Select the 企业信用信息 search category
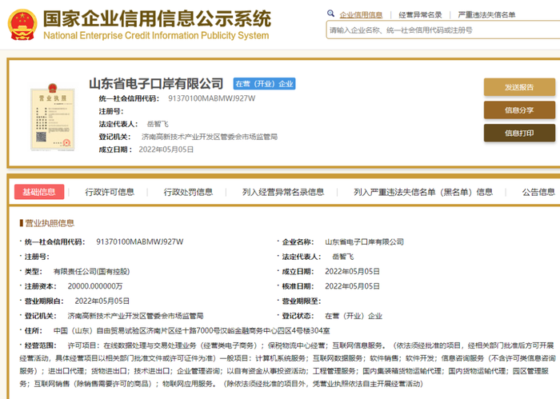Viewport: 560px width, 399px height. [361, 14]
